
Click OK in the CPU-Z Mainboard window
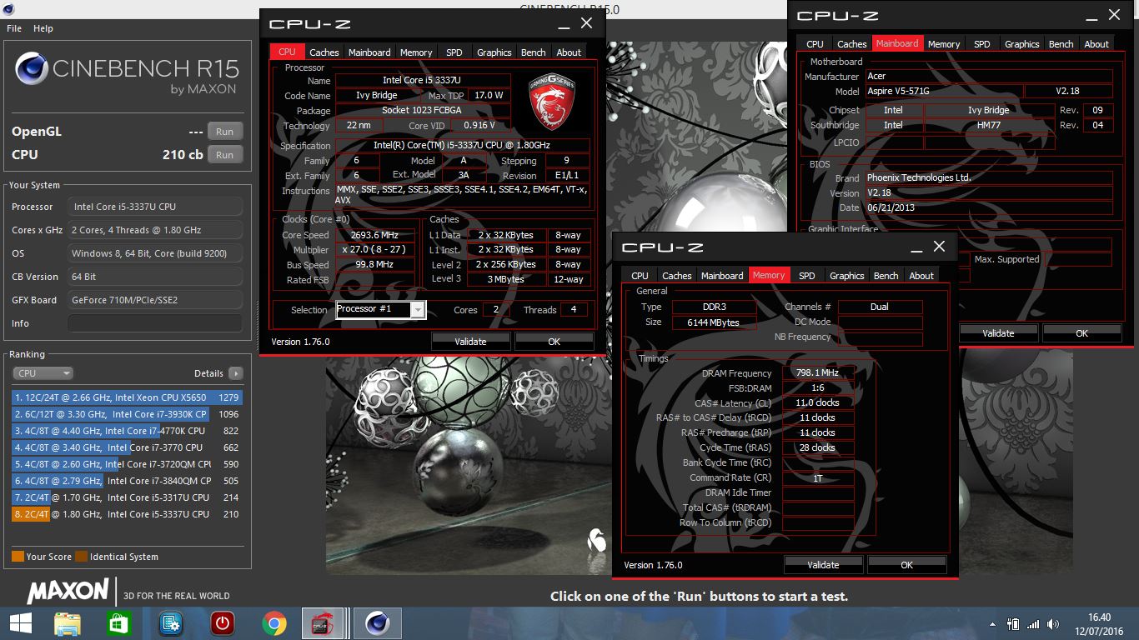coord(1081,332)
